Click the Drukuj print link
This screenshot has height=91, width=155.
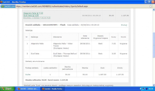coord(124,25)
